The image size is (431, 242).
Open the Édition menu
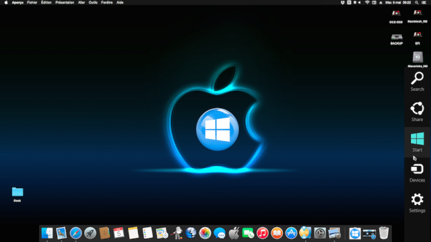coord(46,3)
